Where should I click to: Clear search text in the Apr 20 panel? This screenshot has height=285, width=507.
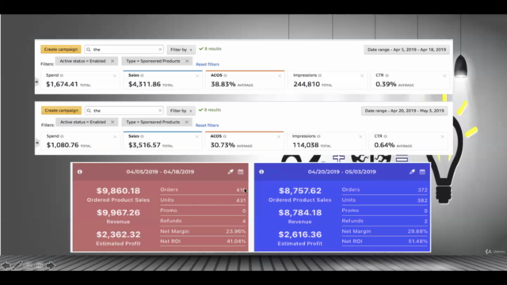tap(160, 111)
